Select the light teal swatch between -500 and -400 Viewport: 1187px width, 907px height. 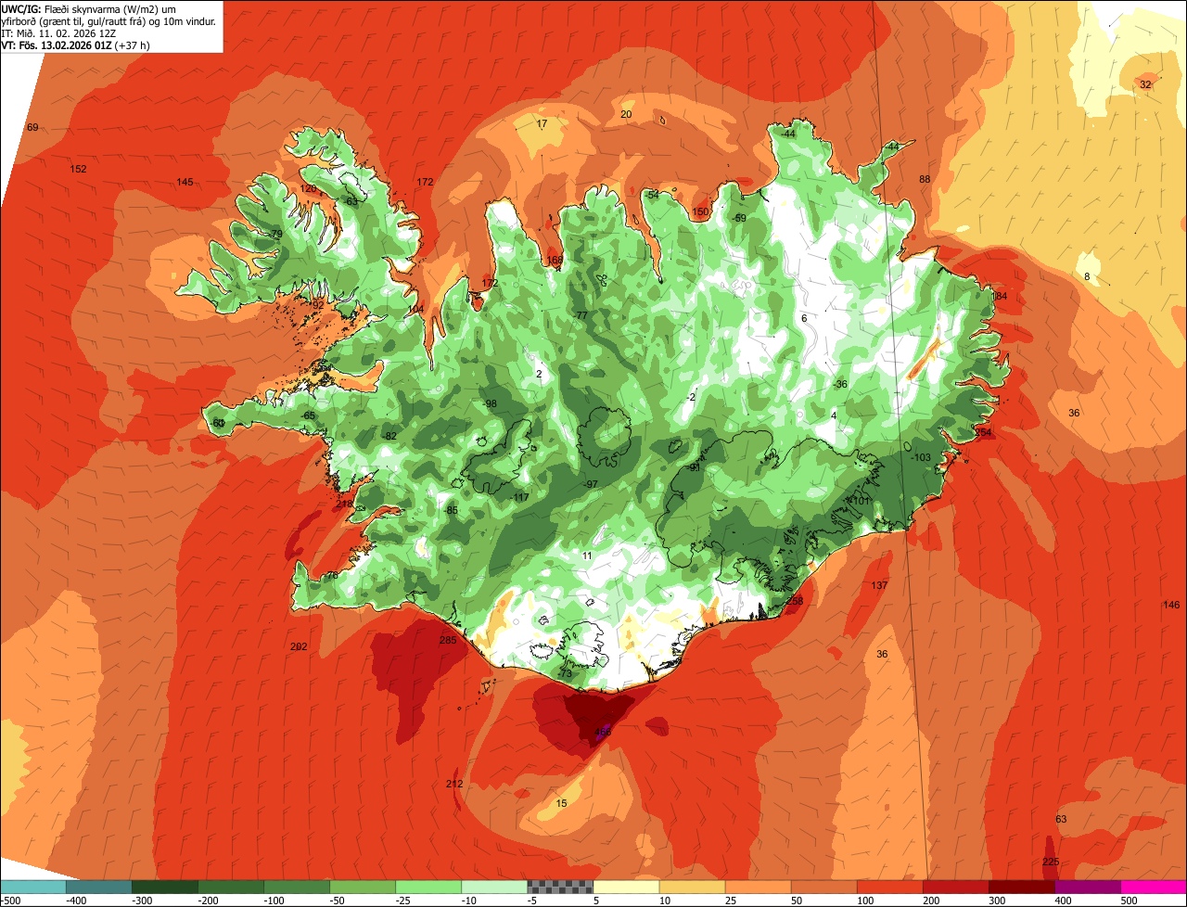[32, 887]
